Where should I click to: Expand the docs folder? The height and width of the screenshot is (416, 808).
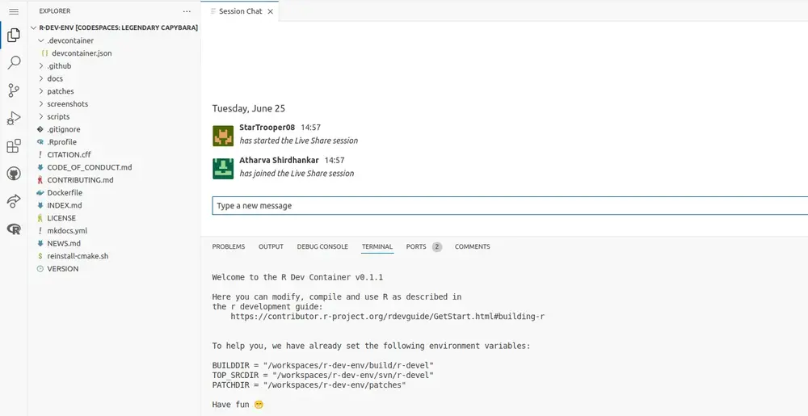coord(55,78)
